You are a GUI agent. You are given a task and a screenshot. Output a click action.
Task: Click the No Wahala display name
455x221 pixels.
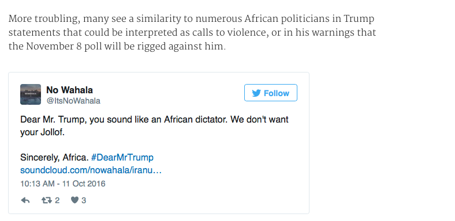tap(70, 90)
